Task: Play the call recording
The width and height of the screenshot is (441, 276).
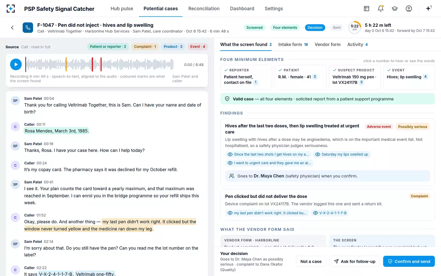Action: click(x=16, y=64)
